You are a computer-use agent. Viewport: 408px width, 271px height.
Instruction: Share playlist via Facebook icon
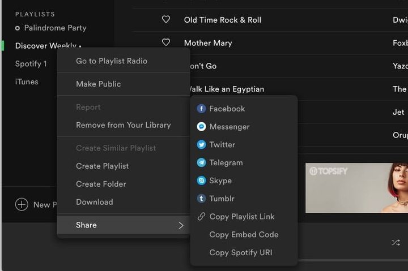point(201,109)
